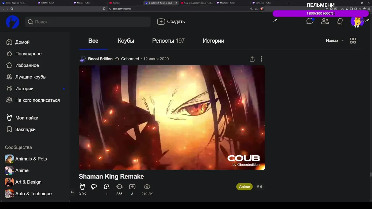The image size is (372, 209).
Task: Click the Boost Edition channel name
Action: tap(100, 59)
